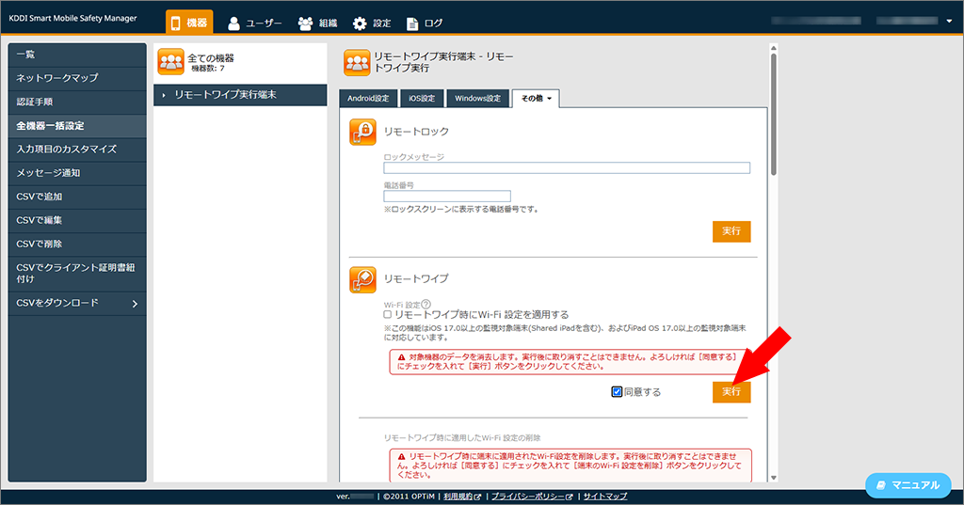964x505 pixels.
Task: Select CSVで追加 in the sidebar
Action: coord(77,197)
